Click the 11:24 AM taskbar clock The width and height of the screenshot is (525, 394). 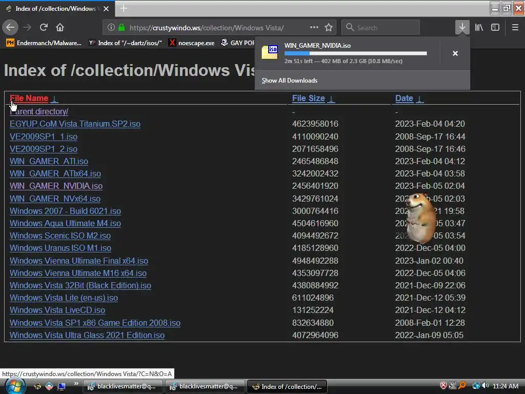[x=505, y=386]
